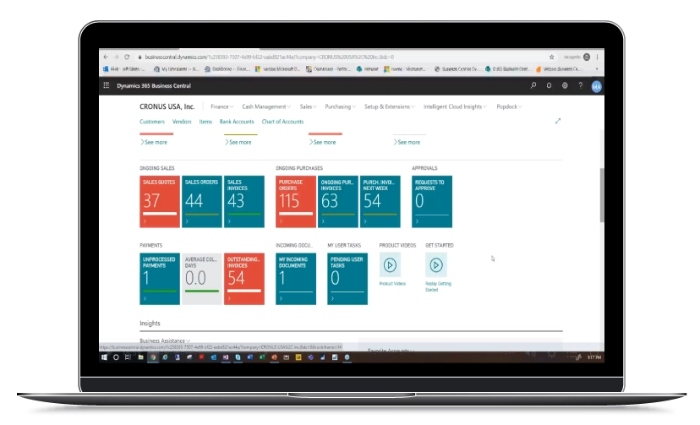Open the taskbar clock showing time
Screen dimensions: 700x425
click(x=594, y=357)
